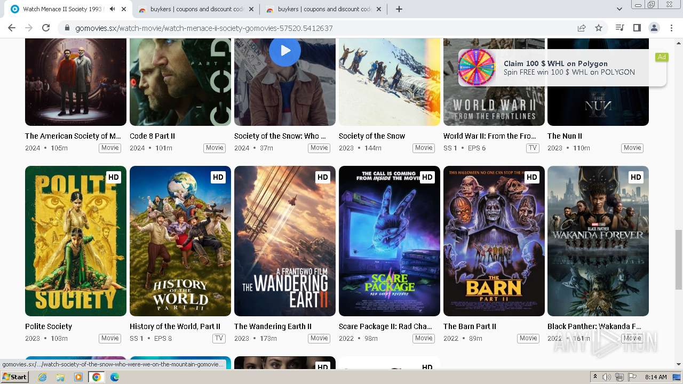The width and height of the screenshot is (683, 384).
Task: Click the Code 8 Part II poster
Action: pyautogui.click(x=180, y=82)
